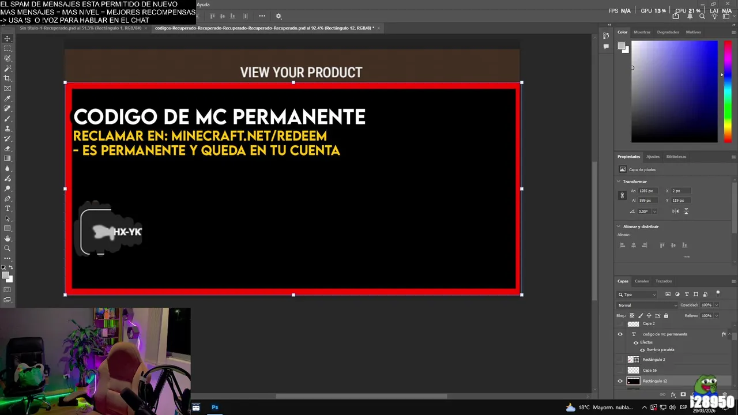Image resolution: width=738 pixels, height=415 pixels.
Task: Select the Pen tool
Action: click(7, 198)
